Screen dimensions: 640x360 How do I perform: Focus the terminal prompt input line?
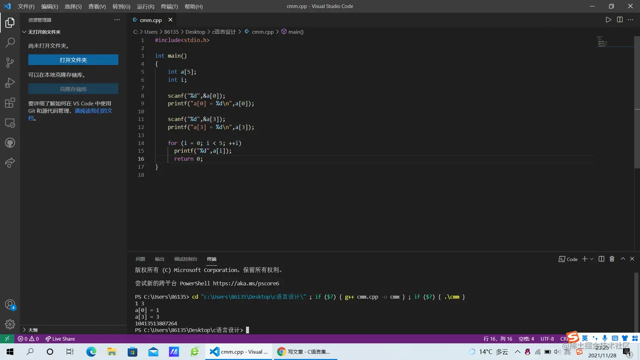[248, 330]
